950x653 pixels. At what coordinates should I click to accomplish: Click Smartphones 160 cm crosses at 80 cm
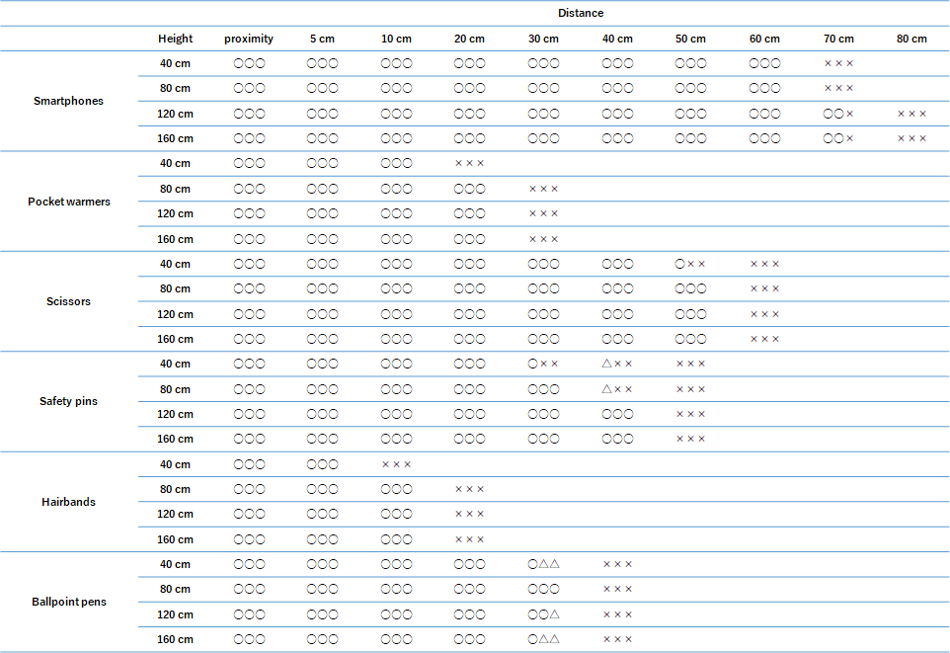(x=911, y=138)
